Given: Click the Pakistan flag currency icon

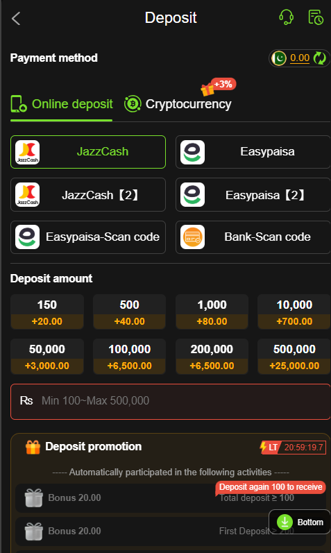Looking at the screenshot, I should [279, 58].
